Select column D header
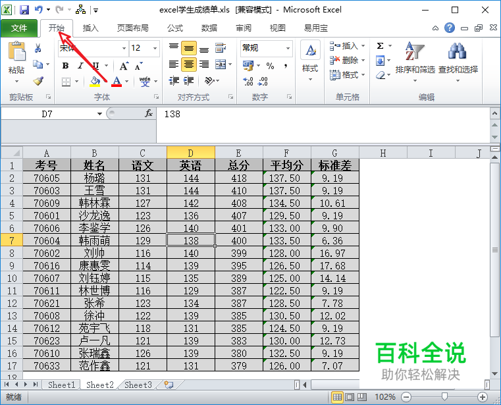The width and height of the screenshot is (501, 405). pyautogui.click(x=191, y=153)
